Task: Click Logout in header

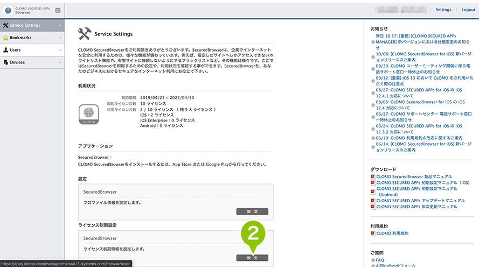Action: point(468,10)
